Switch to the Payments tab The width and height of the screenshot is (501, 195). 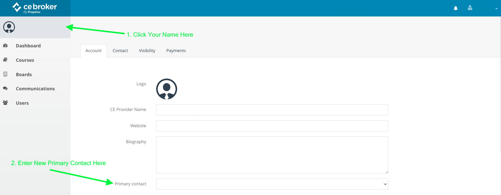tap(176, 51)
